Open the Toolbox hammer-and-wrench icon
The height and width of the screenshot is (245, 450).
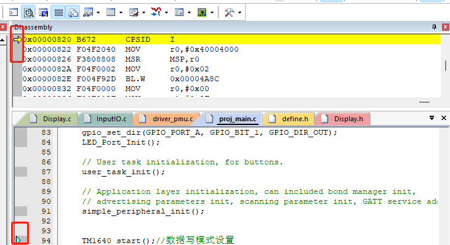[229, 12]
